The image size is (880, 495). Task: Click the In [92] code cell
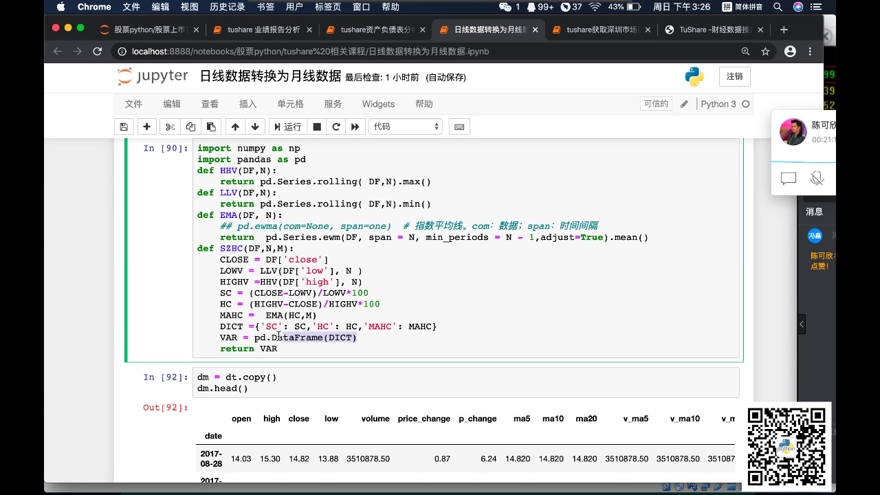point(465,382)
